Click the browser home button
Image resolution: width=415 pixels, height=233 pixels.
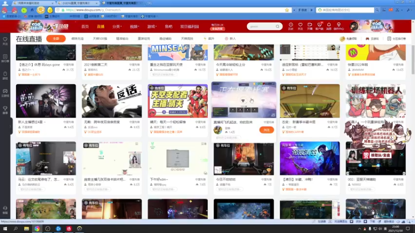coord(32,10)
